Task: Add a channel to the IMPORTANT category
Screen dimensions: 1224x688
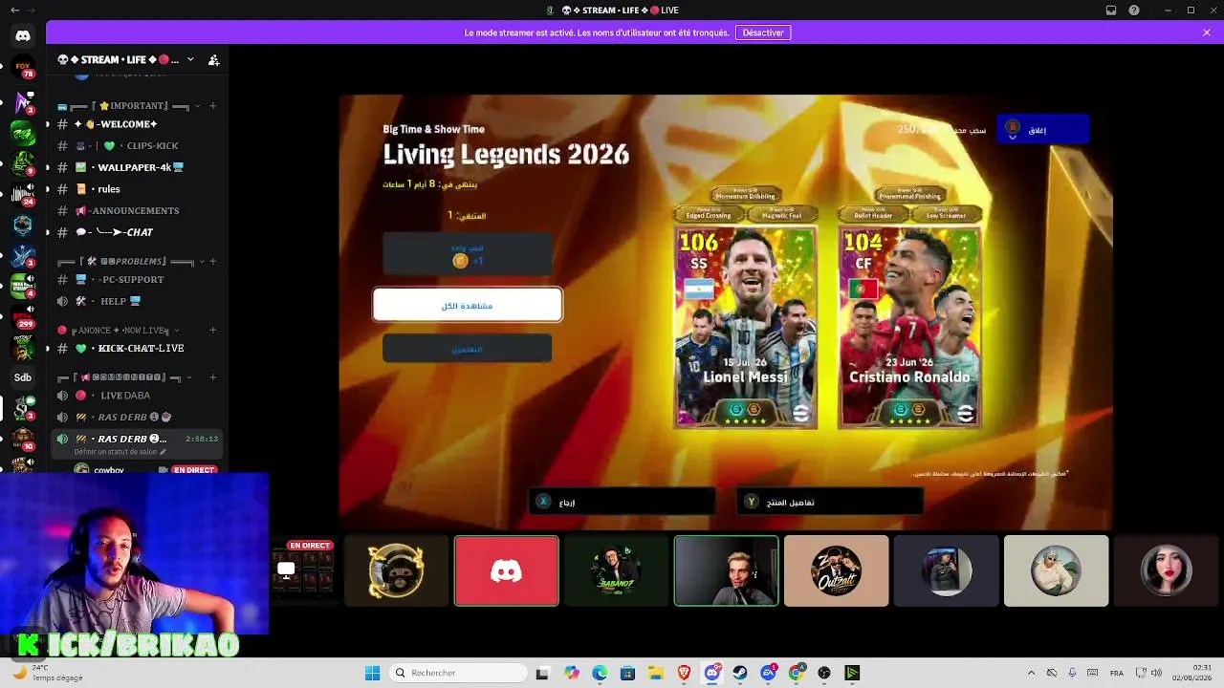Action: pos(213,106)
